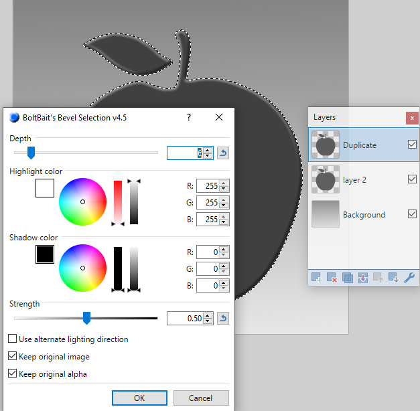Viewport: 420px width, 411px height.
Task: Select layer 2 thumbnail
Action: tap(326, 179)
